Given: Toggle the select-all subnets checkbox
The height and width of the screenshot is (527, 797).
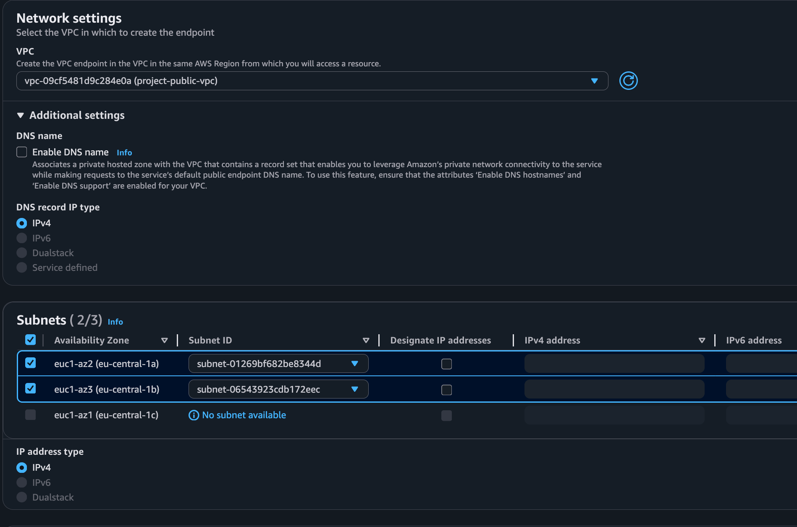Looking at the screenshot, I should [x=30, y=339].
